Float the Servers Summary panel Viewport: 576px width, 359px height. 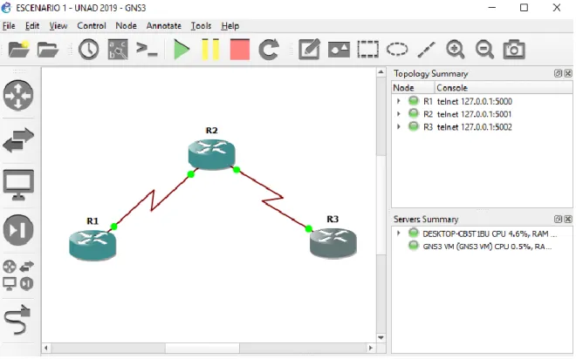558,219
